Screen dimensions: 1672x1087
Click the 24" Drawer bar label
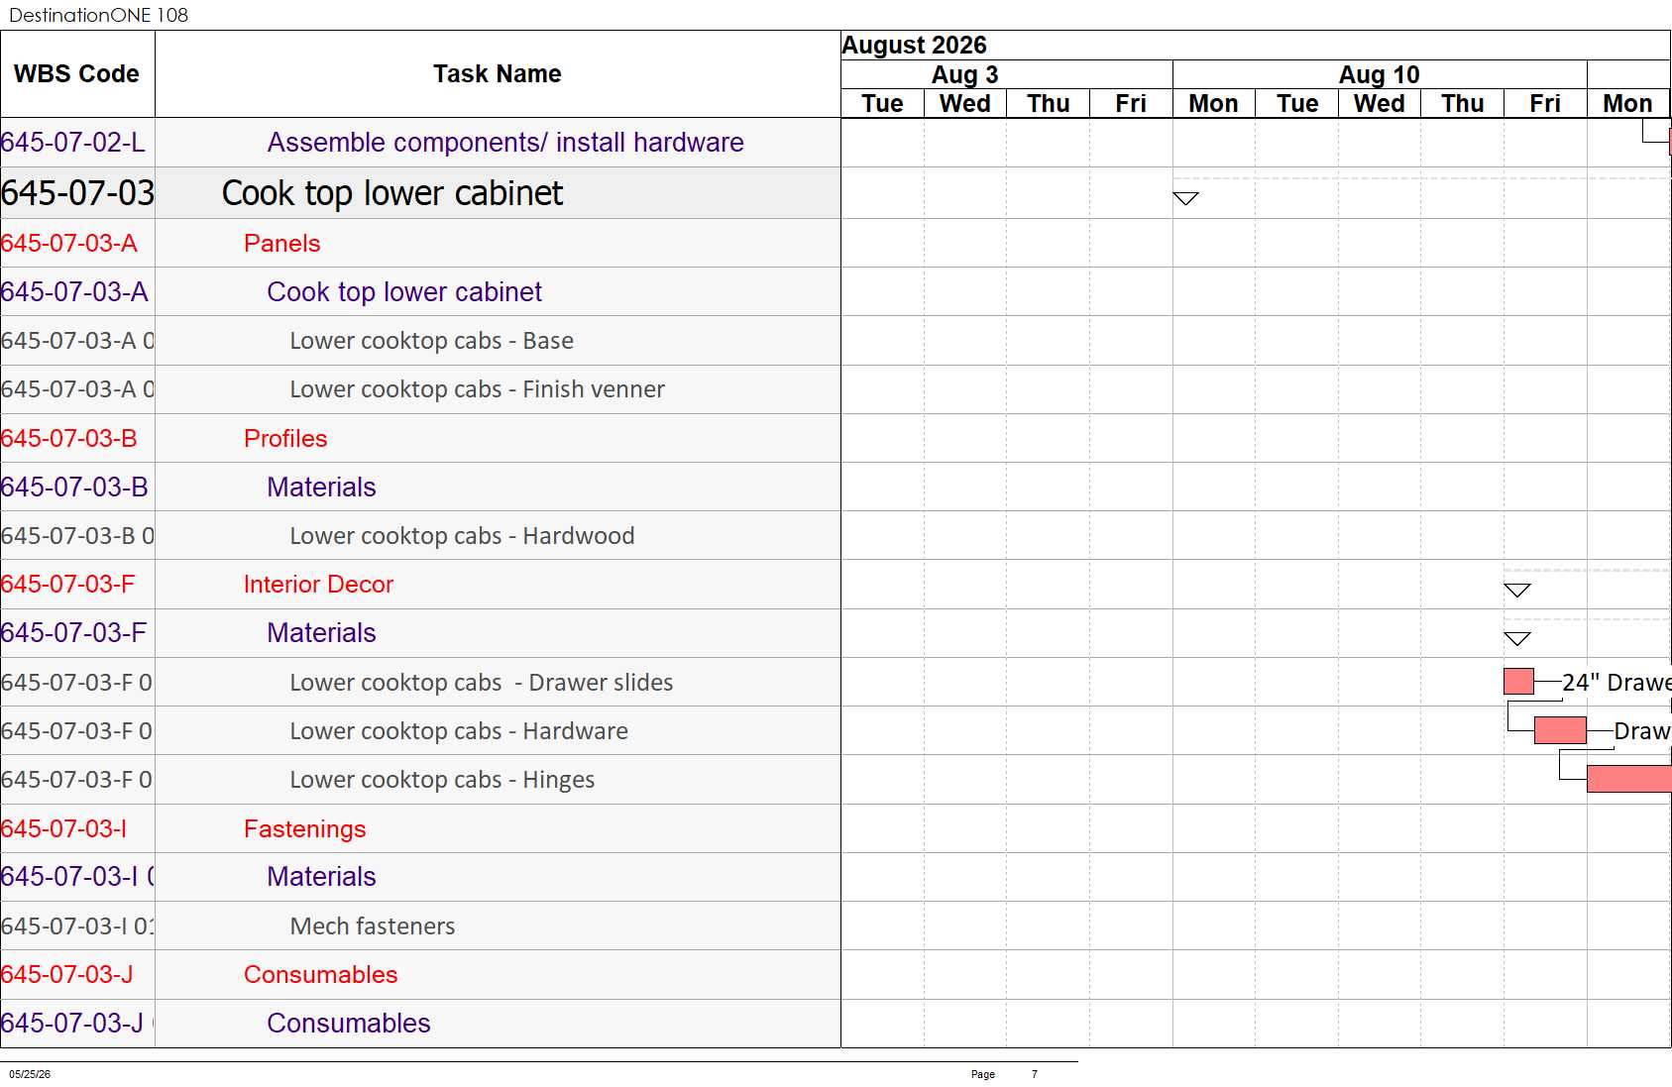[1616, 683]
